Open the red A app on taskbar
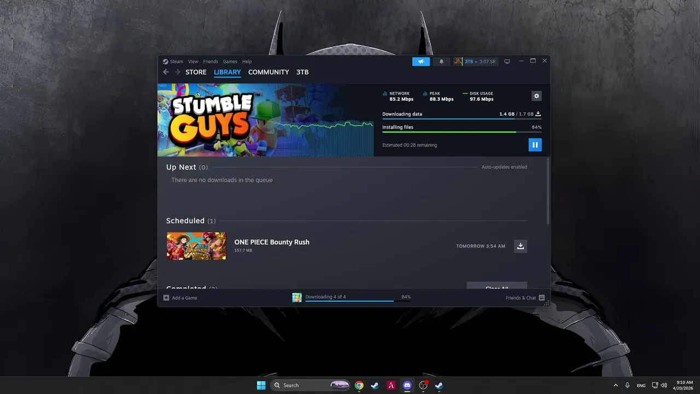The height and width of the screenshot is (394, 700). coord(391,385)
